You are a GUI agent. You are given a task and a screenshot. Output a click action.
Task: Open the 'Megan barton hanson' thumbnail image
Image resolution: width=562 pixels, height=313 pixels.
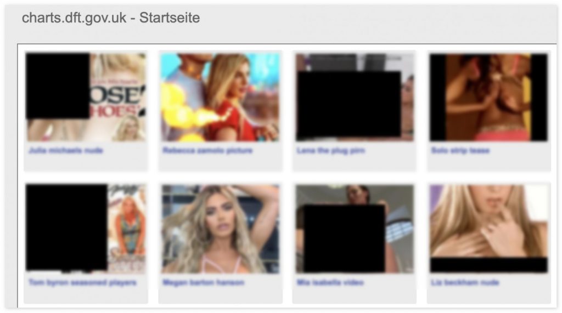point(220,229)
